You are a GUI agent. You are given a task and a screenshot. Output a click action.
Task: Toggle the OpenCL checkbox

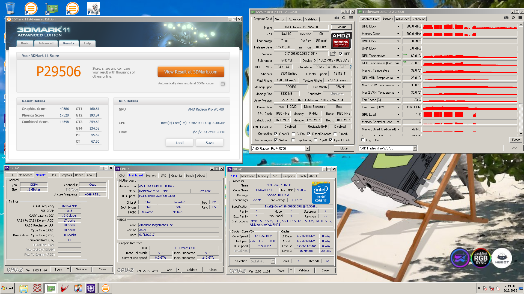click(276, 134)
